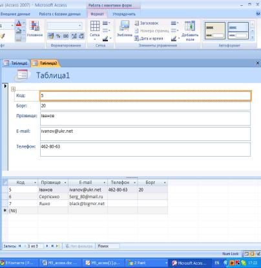This screenshot has width=261, height=268.
Task: Open control line thickness dropdown
Action: click(174, 23)
